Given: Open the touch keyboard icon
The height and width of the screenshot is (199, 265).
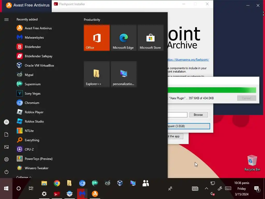Looking at the screenshot, I should [x=228, y=188].
